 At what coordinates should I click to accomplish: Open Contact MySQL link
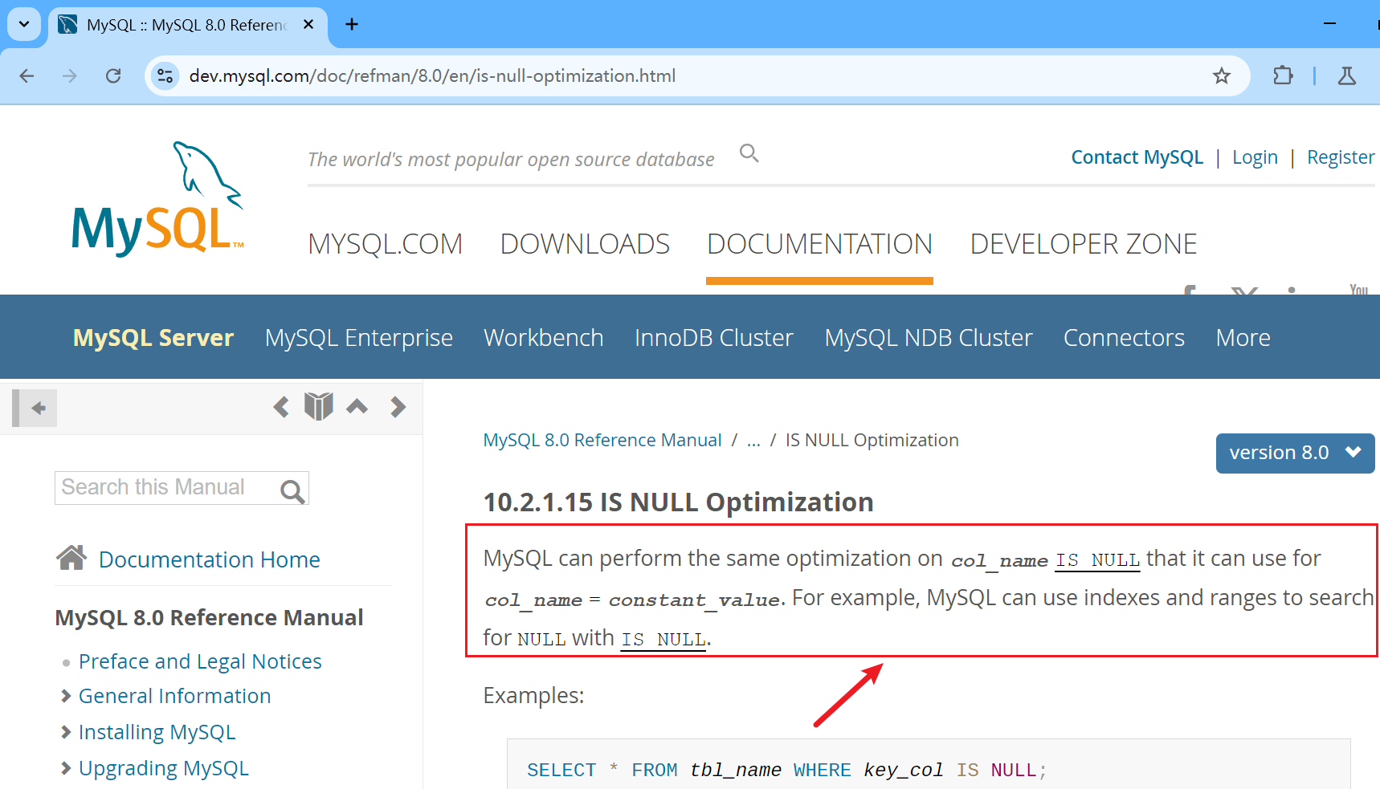click(x=1137, y=157)
